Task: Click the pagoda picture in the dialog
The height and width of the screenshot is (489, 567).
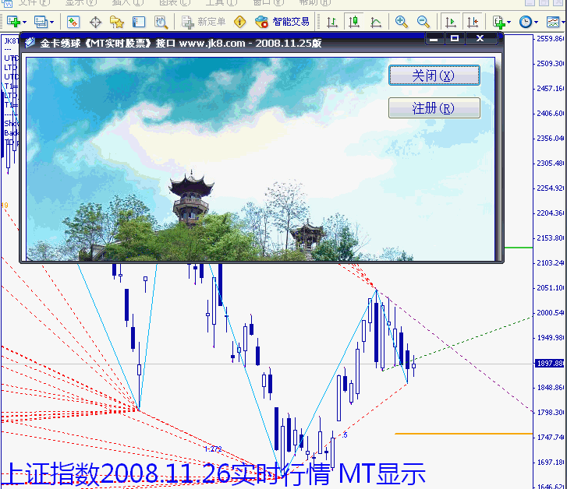Action: [x=191, y=202]
